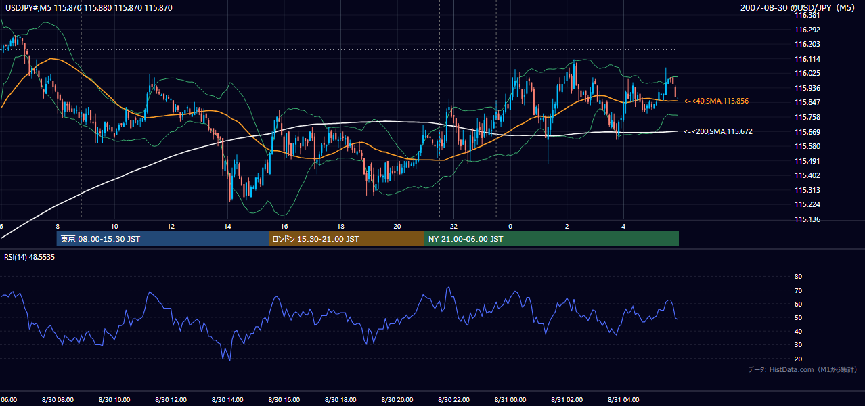Viewport: 865px width, 406px height.
Task: Click price level 115.491 on the axis
Action: [x=807, y=161]
